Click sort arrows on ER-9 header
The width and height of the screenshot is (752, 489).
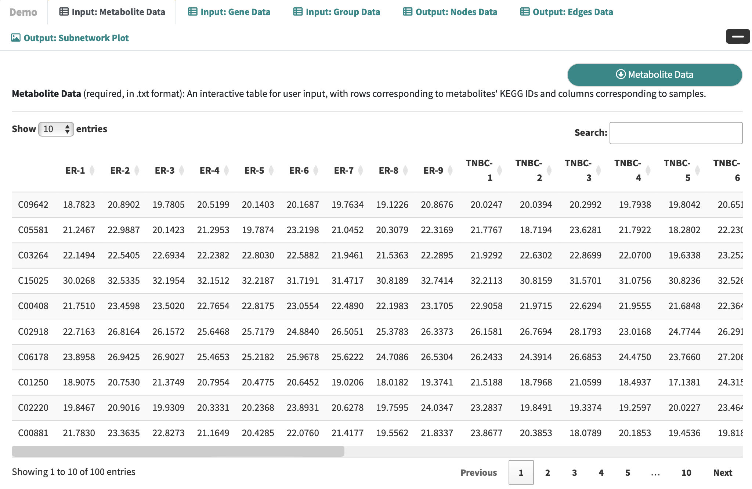(451, 170)
